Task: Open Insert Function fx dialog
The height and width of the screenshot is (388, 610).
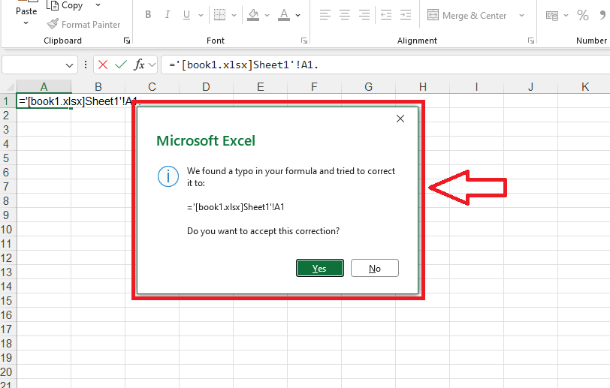Action: coord(139,65)
